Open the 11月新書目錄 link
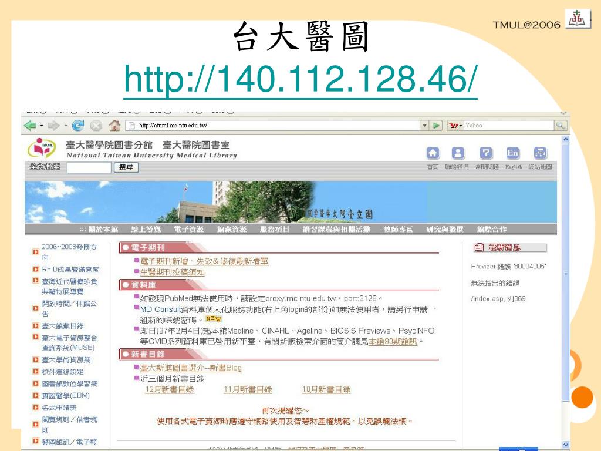This screenshot has height=451, width=601. (x=248, y=390)
